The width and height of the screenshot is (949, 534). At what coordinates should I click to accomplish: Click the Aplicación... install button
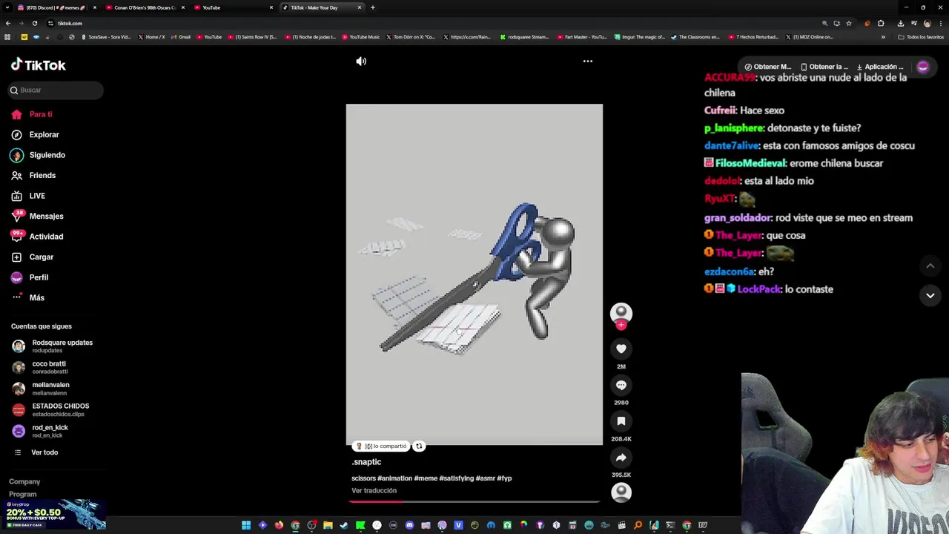click(881, 67)
